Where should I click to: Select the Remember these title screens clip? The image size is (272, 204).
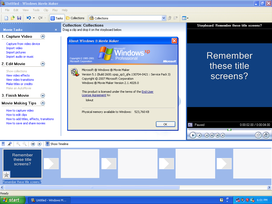coord(22,164)
